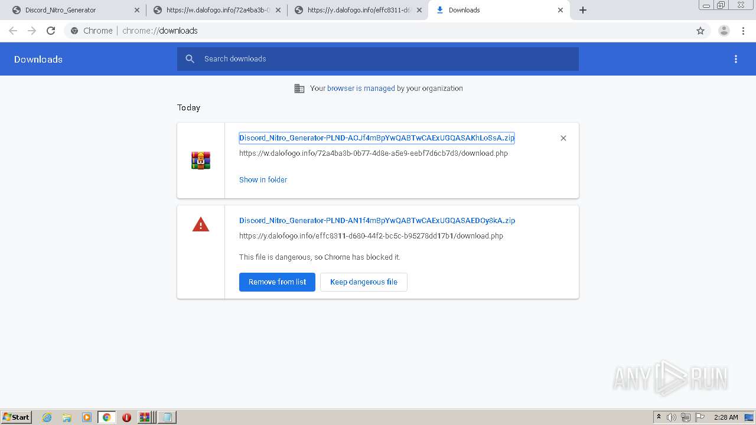Open the Opera taskbar icon

[126, 417]
